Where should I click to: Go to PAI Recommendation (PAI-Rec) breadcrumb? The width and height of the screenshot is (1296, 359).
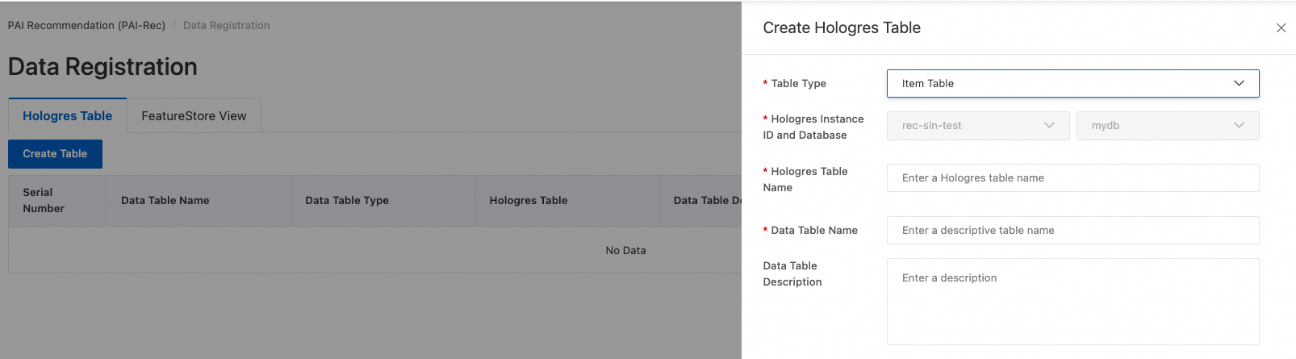(x=86, y=25)
